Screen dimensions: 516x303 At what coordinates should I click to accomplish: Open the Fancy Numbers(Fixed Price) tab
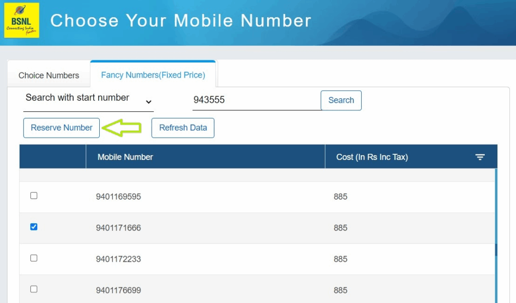pyautogui.click(x=153, y=75)
